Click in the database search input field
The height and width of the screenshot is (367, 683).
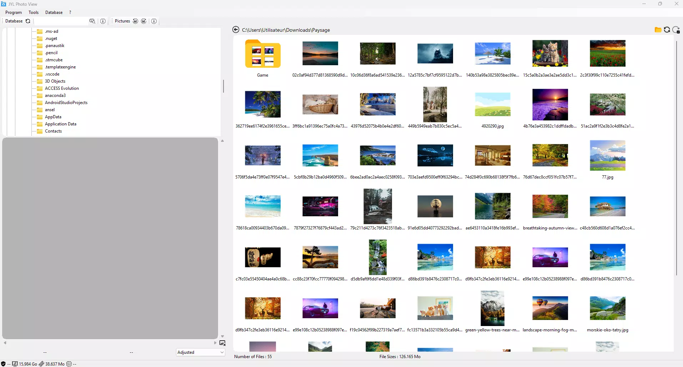coord(61,21)
